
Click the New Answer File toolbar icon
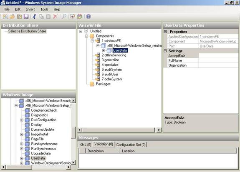pyautogui.click(x=5, y=17)
